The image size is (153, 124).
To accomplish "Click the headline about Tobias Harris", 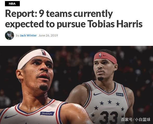I will click(74, 19).
